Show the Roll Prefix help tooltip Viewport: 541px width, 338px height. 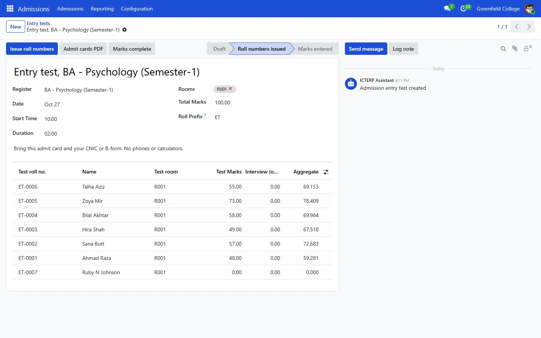click(205, 115)
